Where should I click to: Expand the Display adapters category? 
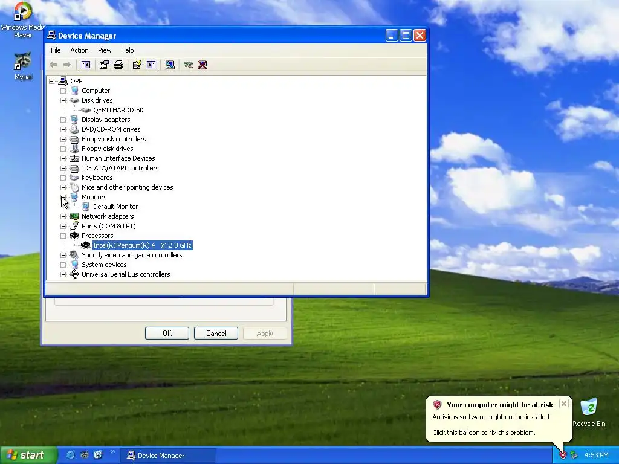[63, 120]
